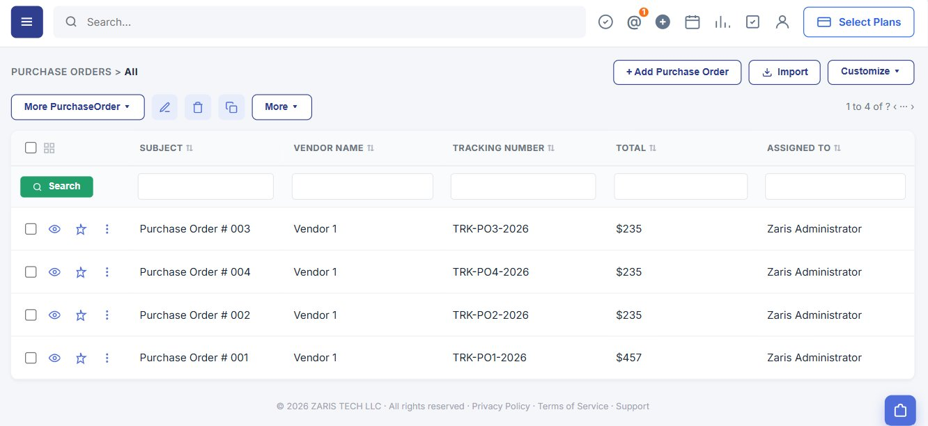Open mentions notifications icon
The image size is (928, 426).
coord(634,22)
